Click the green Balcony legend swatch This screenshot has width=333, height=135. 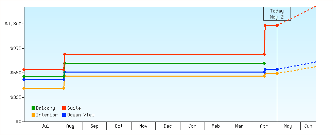tap(33, 108)
